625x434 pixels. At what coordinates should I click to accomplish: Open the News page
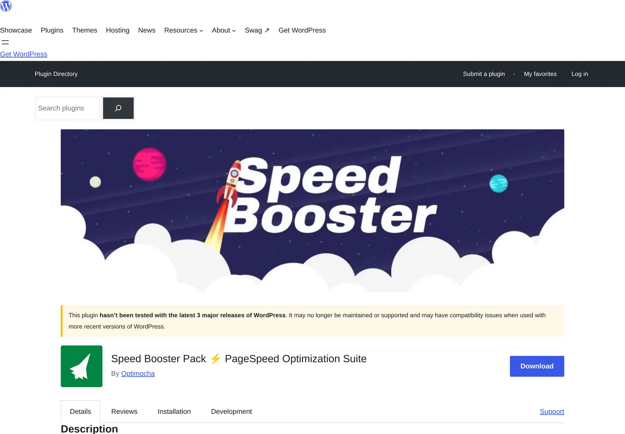tap(147, 30)
